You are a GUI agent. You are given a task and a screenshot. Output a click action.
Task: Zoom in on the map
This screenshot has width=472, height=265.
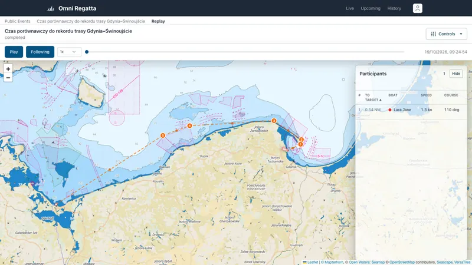pyautogui.click(x=8, y=69)
